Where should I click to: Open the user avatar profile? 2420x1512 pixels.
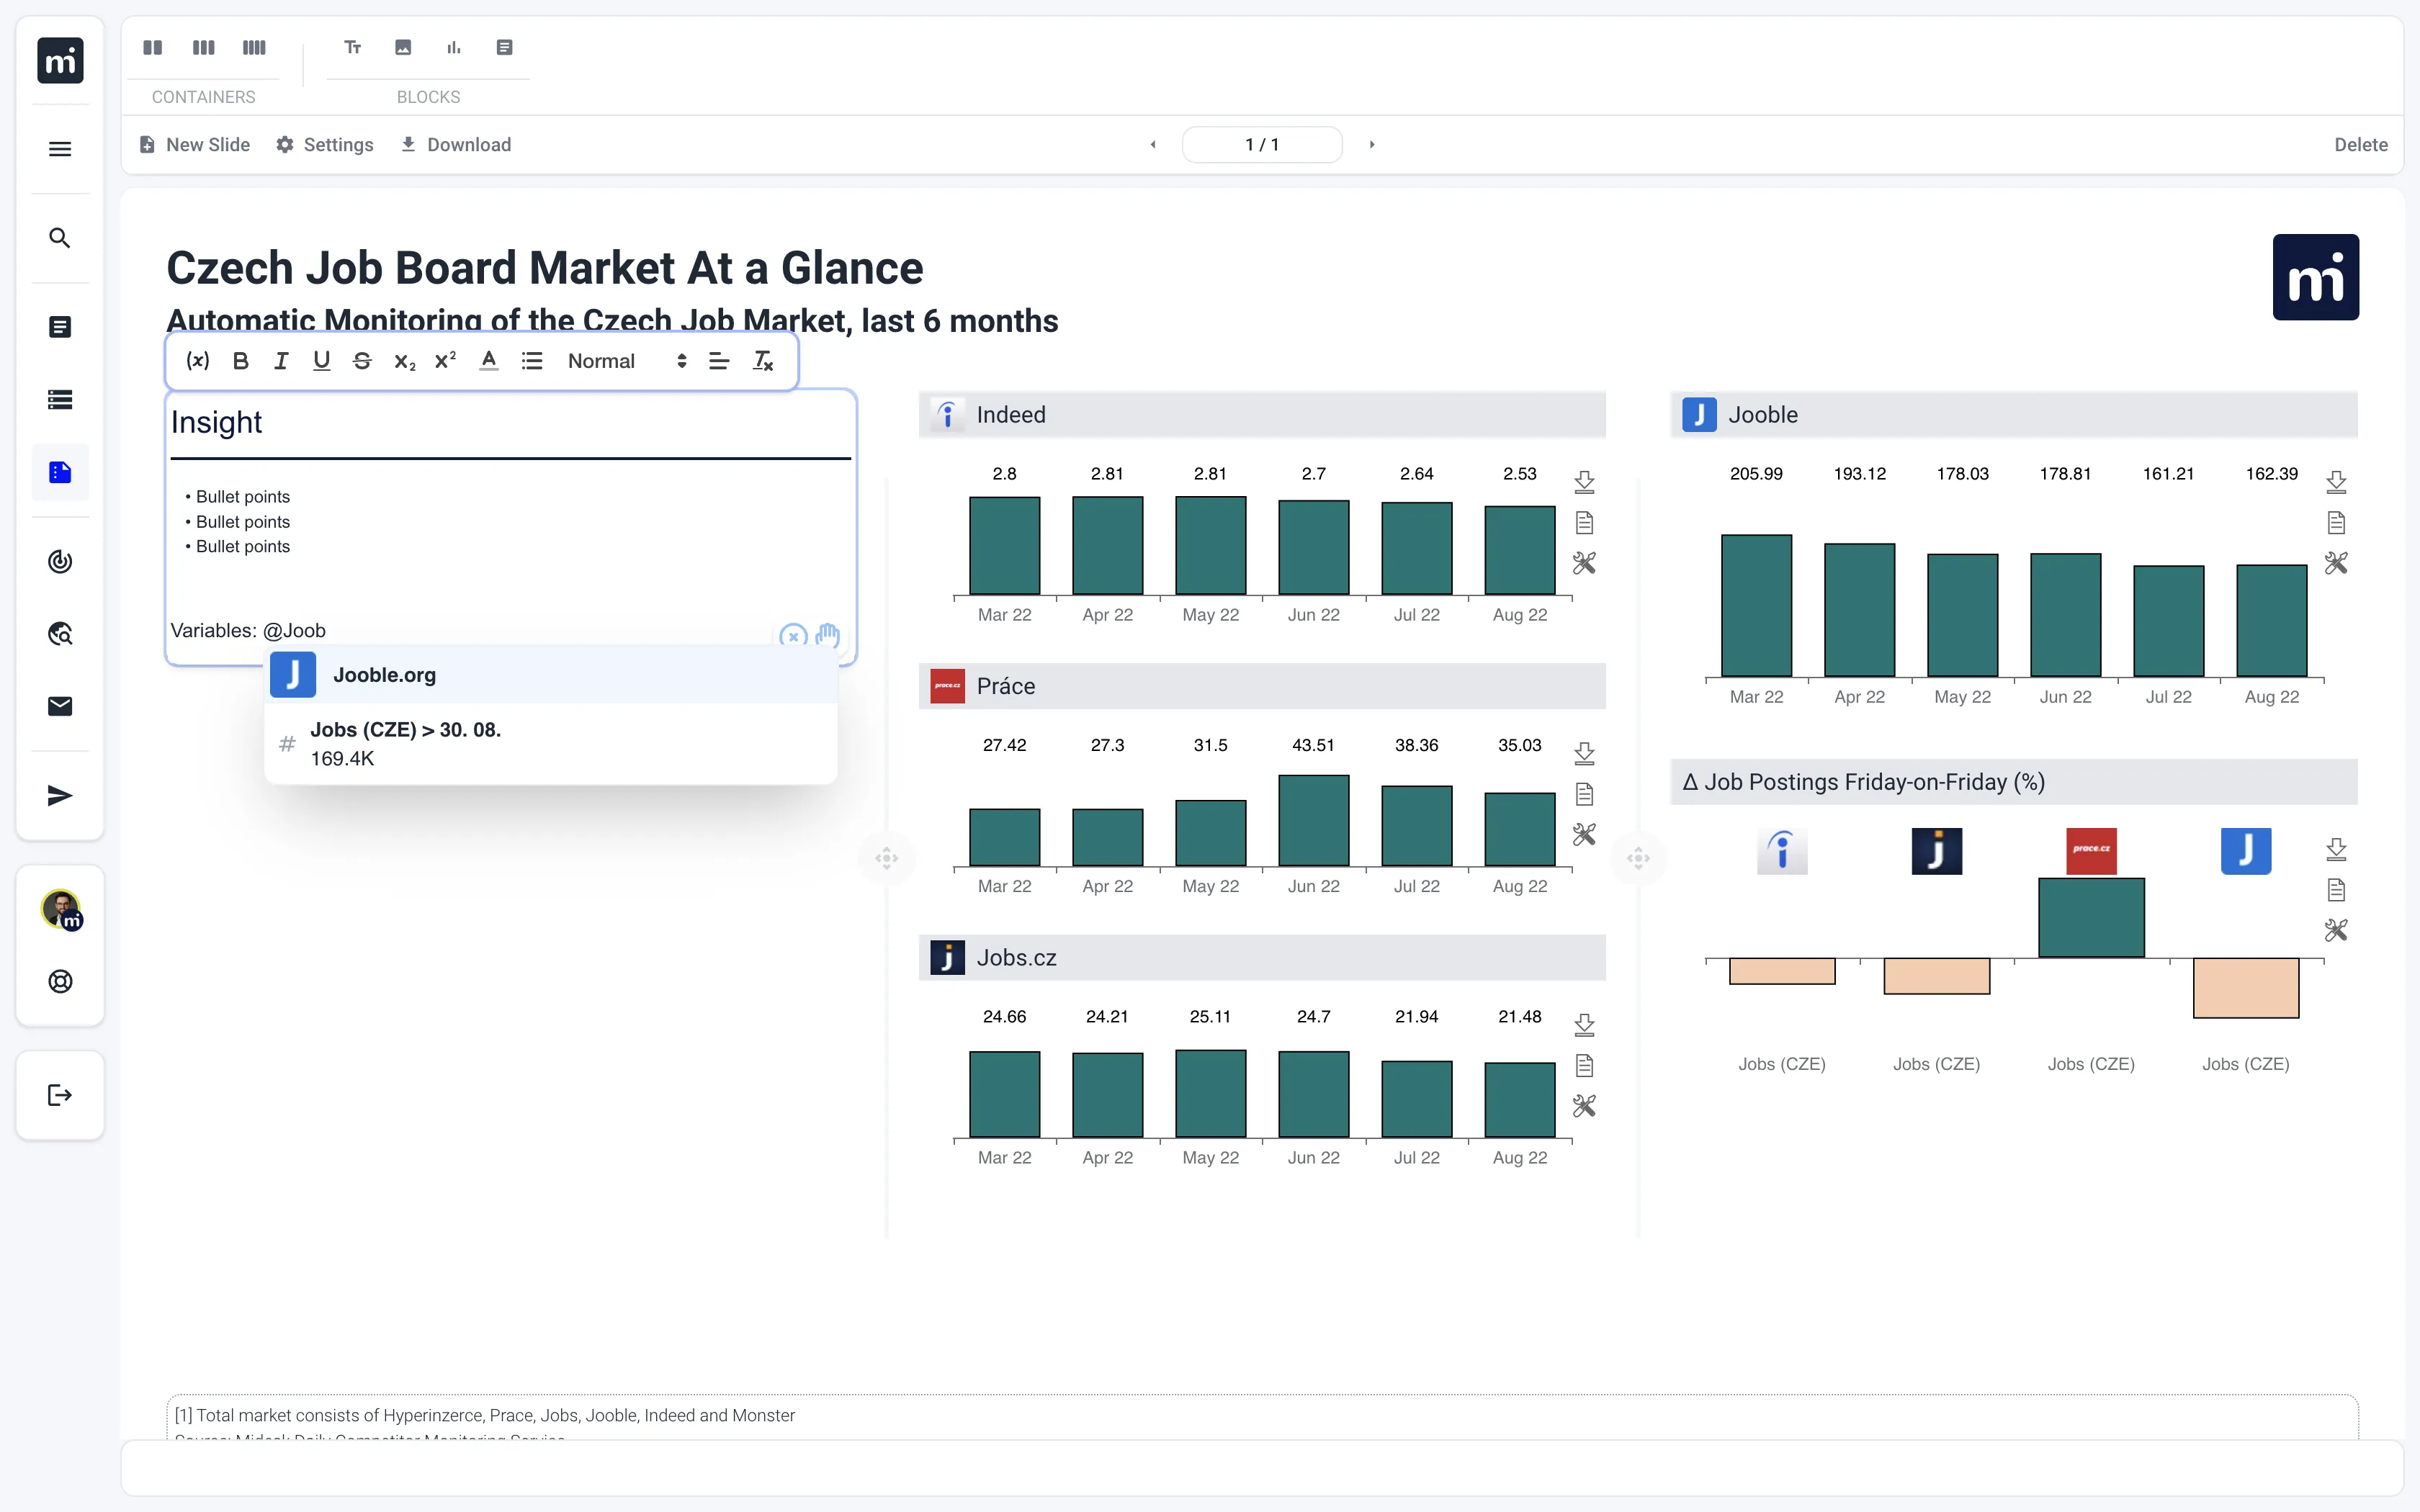click(x=61, y=909)
